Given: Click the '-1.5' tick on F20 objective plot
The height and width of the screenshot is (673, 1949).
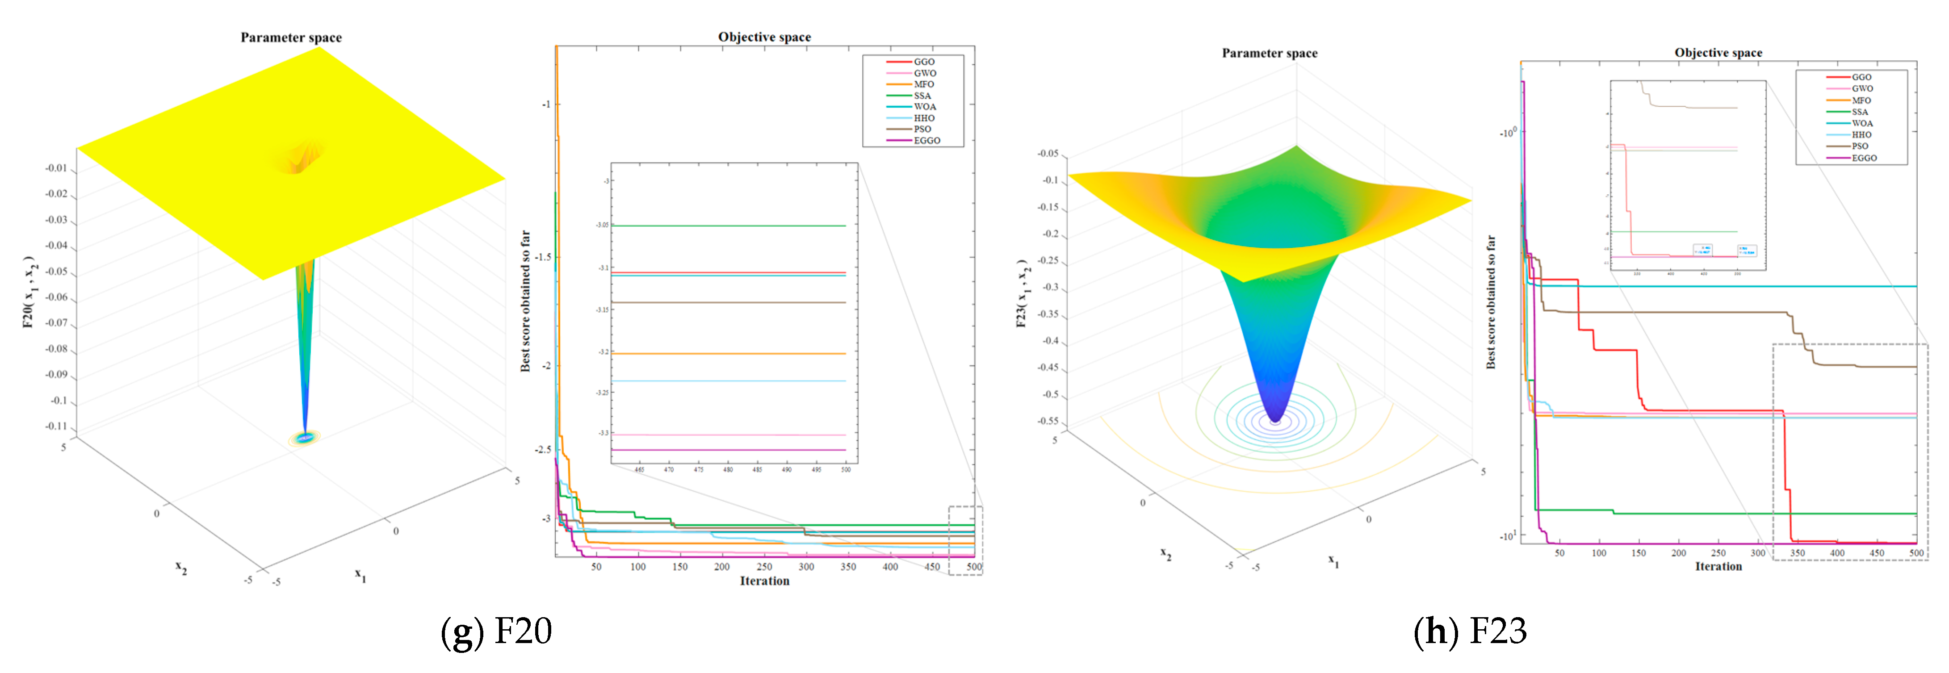Looking at the screenshot, I should pyautogui.click(x=542, y=257).
